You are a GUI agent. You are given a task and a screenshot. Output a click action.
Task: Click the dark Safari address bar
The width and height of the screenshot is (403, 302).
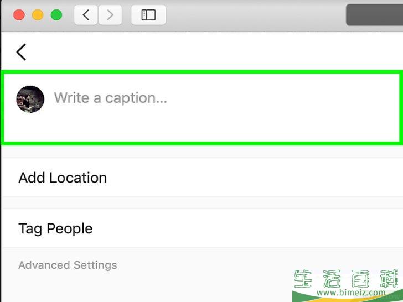tap(374, 15)
